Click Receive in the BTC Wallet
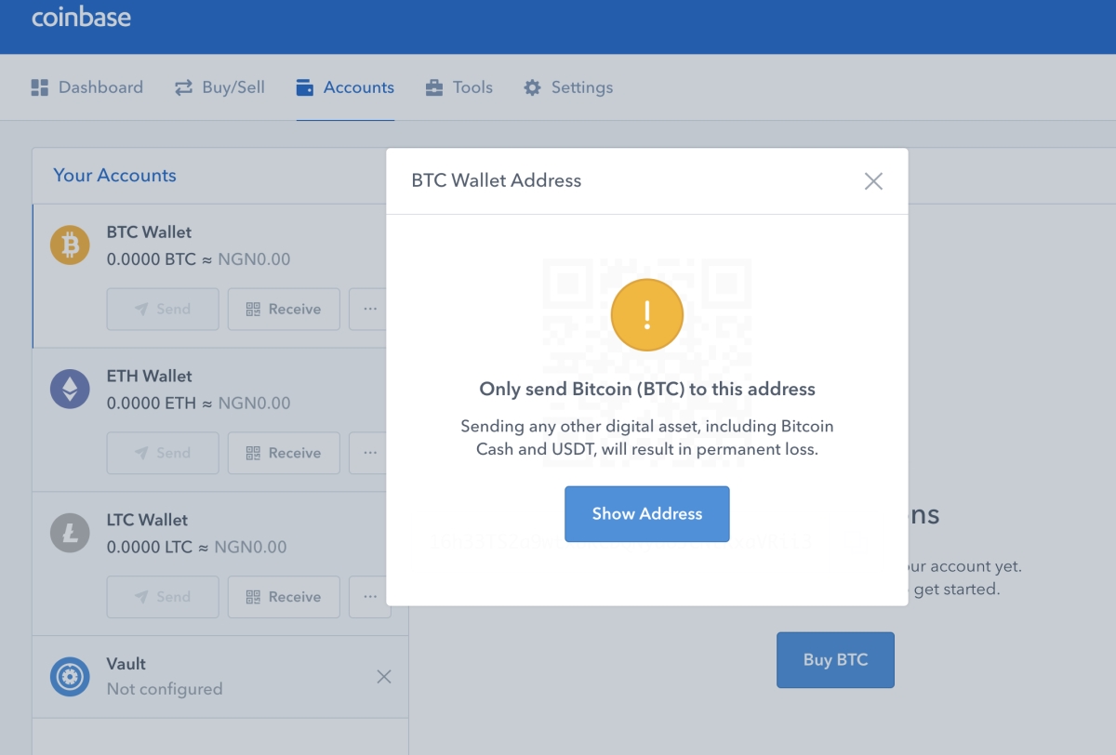The width and height of the screenshot is (1116, 755). tap(284, 309)
